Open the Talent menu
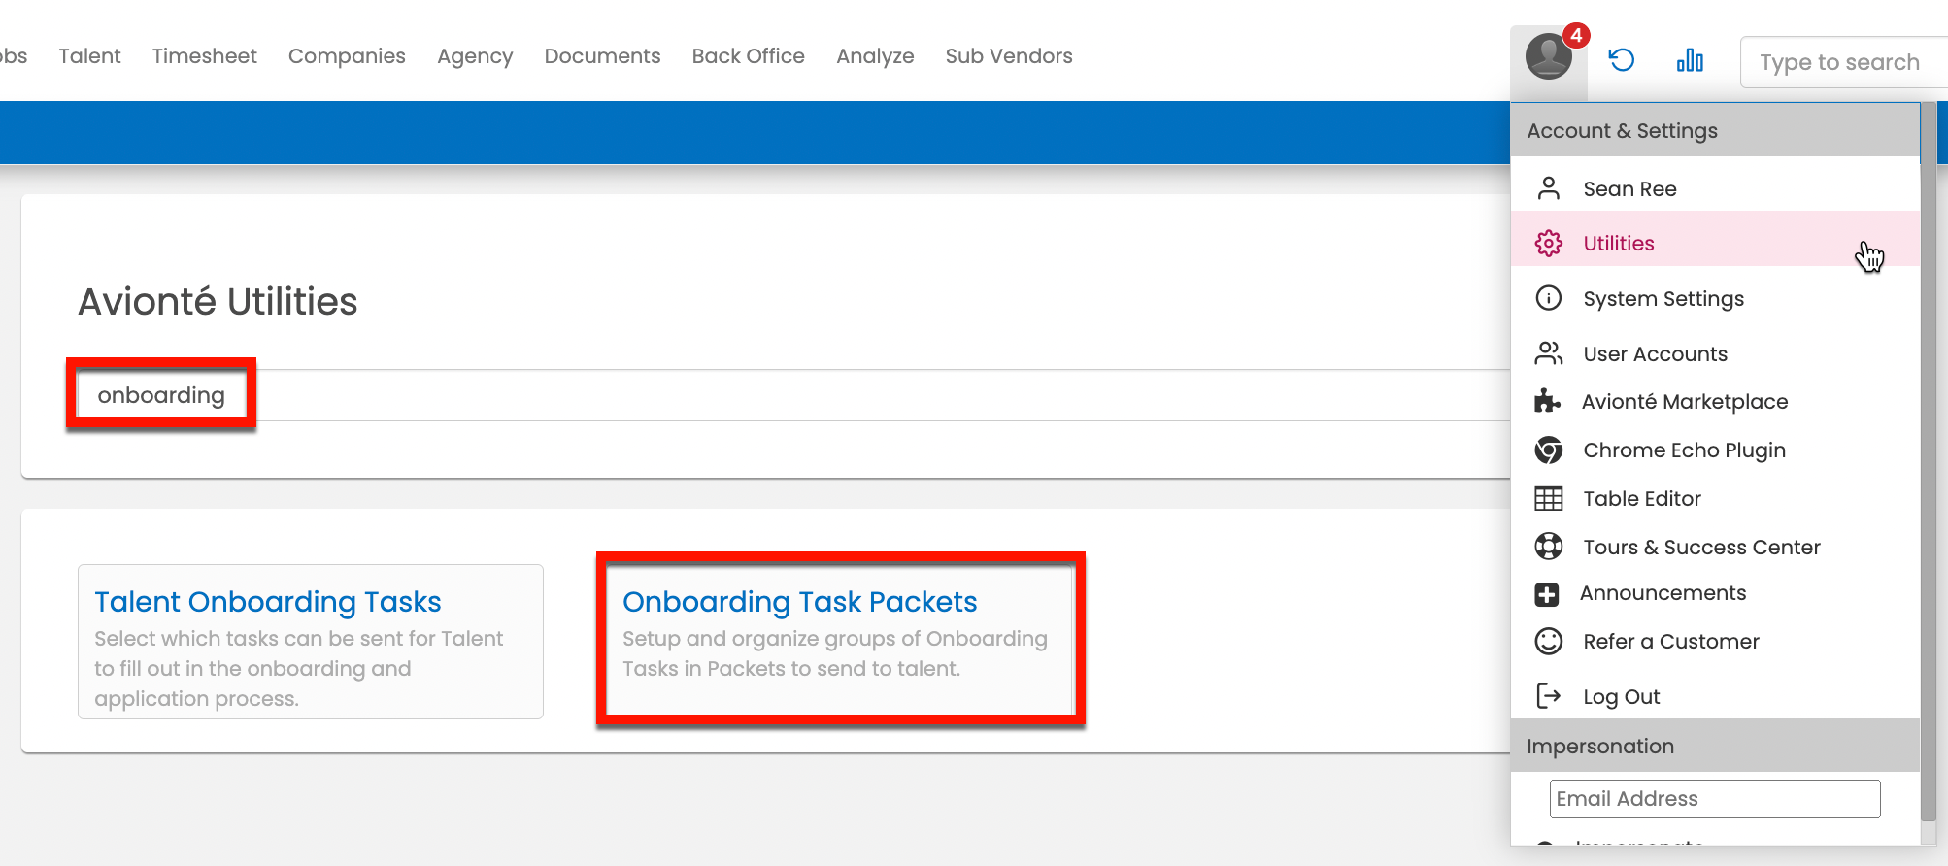Image resolution: width=1948 pixels, height=866 pixels. pos(89,56)
